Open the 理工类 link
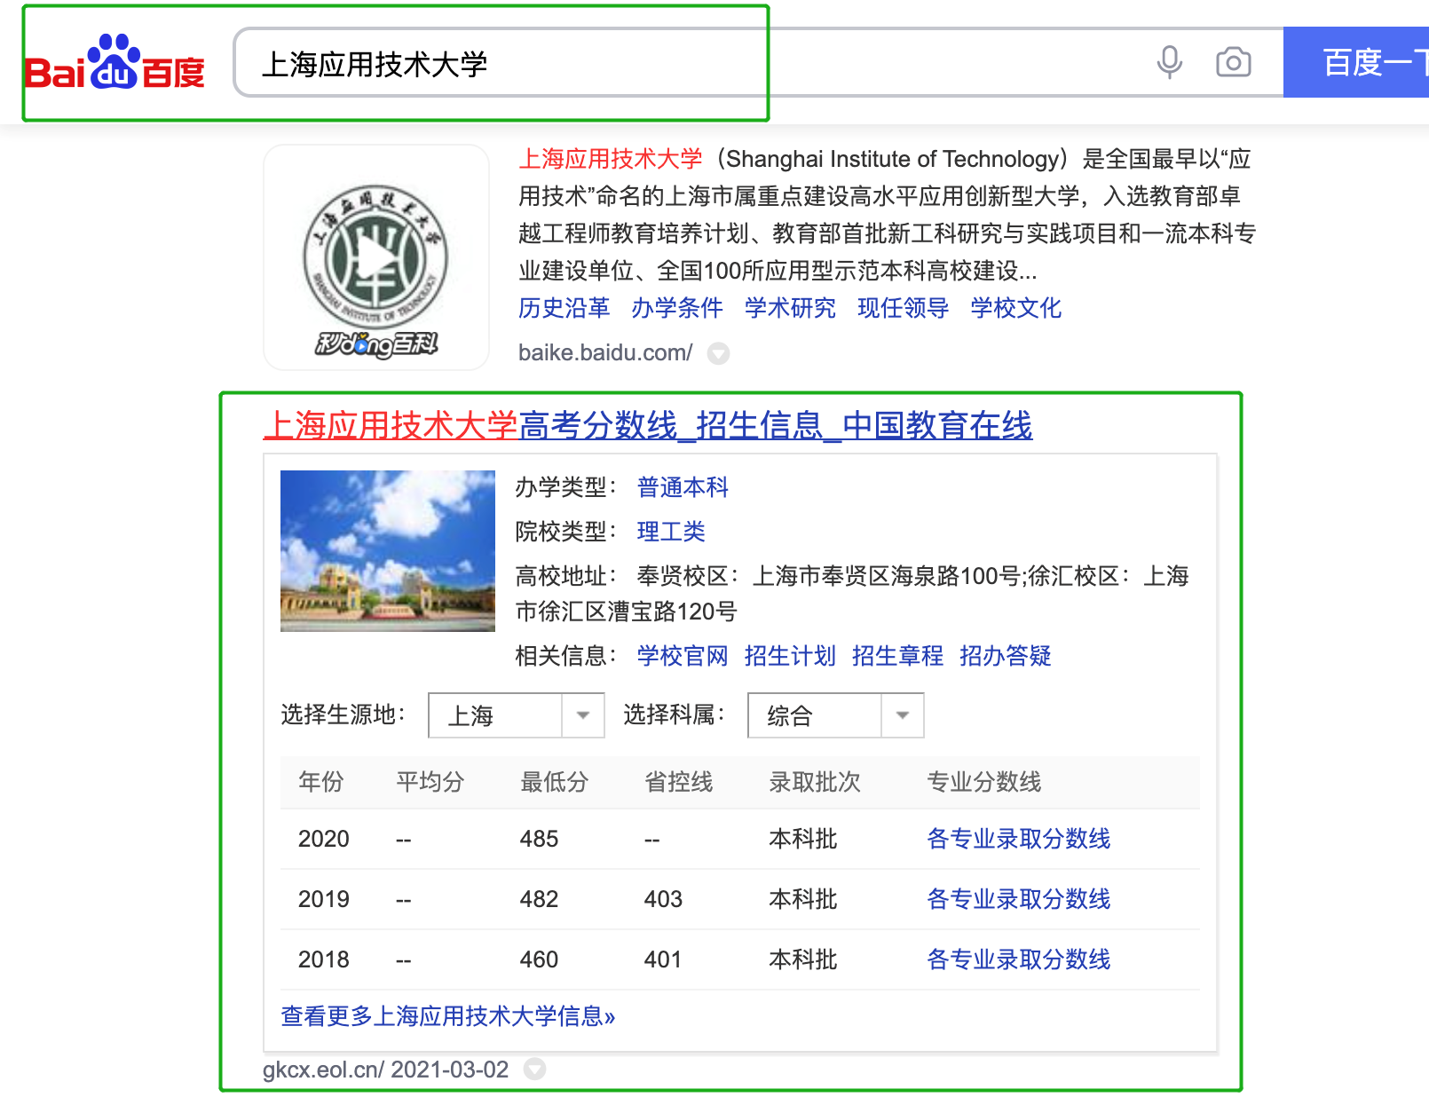The image size is (1429, 1113). pyautogui.click(x=671, y=532)
